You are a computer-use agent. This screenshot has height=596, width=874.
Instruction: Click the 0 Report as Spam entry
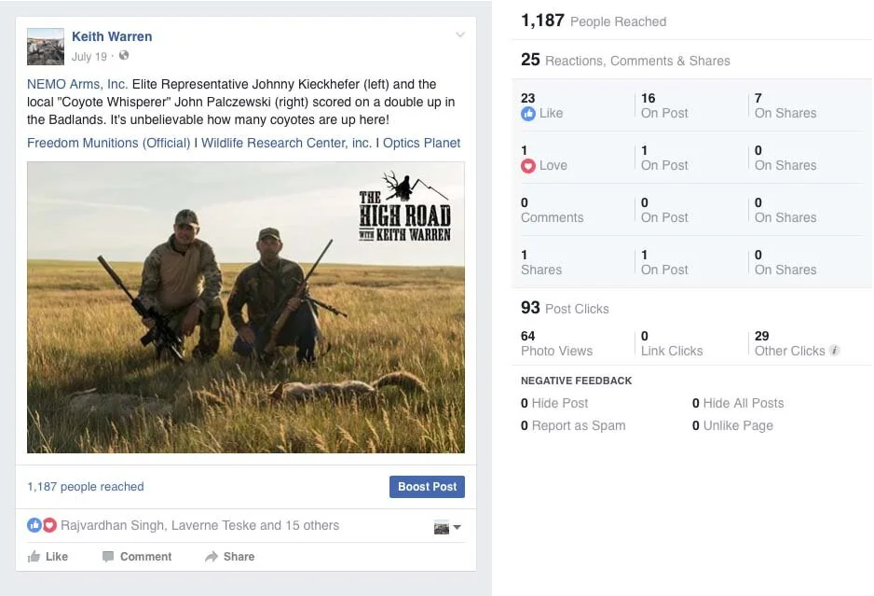click(x=573, y=425)
